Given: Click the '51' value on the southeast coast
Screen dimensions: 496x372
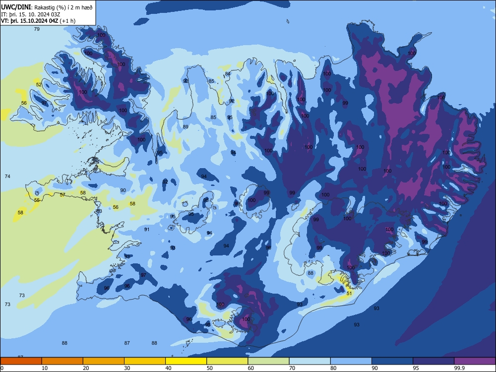Looking at the screenshot, I should (349, 293).
